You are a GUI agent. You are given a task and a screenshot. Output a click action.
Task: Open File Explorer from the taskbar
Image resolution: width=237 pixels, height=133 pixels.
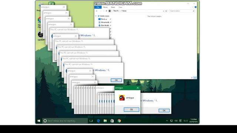click(x=105, y=121)
